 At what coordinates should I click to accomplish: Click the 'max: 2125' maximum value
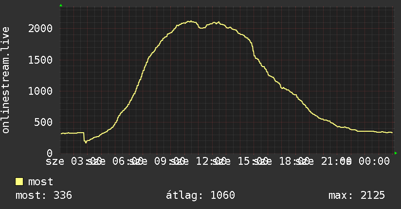pos(357,195)
